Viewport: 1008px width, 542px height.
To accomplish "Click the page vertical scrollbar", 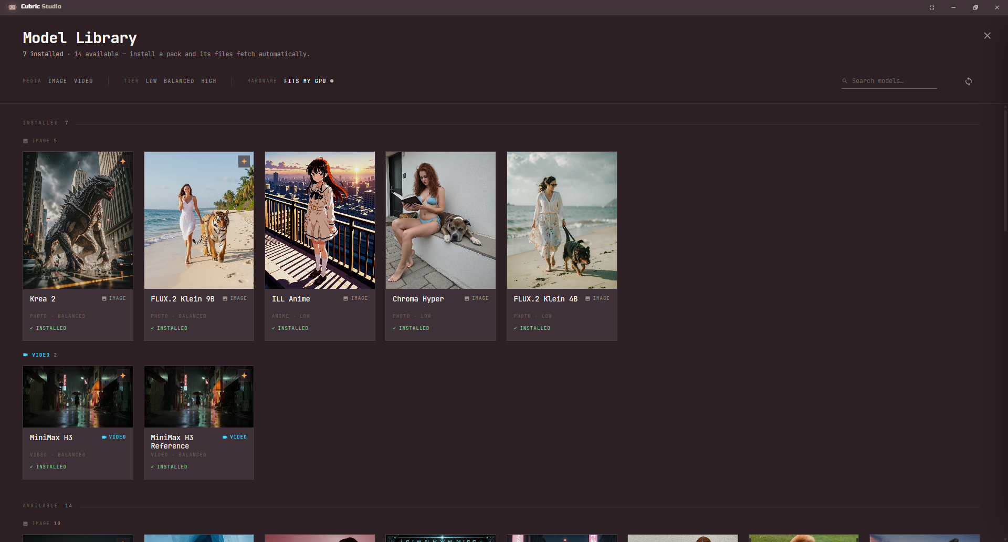I will [x=1005, y=171].
